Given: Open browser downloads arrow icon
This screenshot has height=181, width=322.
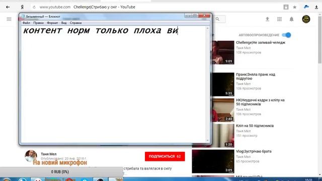Looking at the screenshot, I should click(x=316, y=7).
